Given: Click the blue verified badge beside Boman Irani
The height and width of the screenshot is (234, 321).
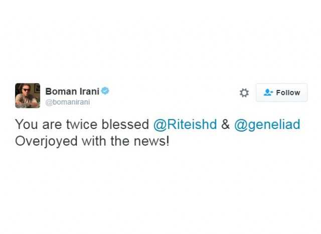Looking at the screenshot, I should (x=105, y=91).
